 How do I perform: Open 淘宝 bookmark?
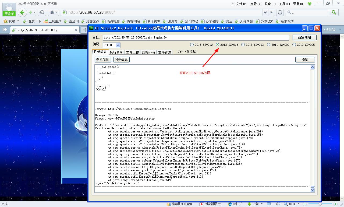point(227,21)
